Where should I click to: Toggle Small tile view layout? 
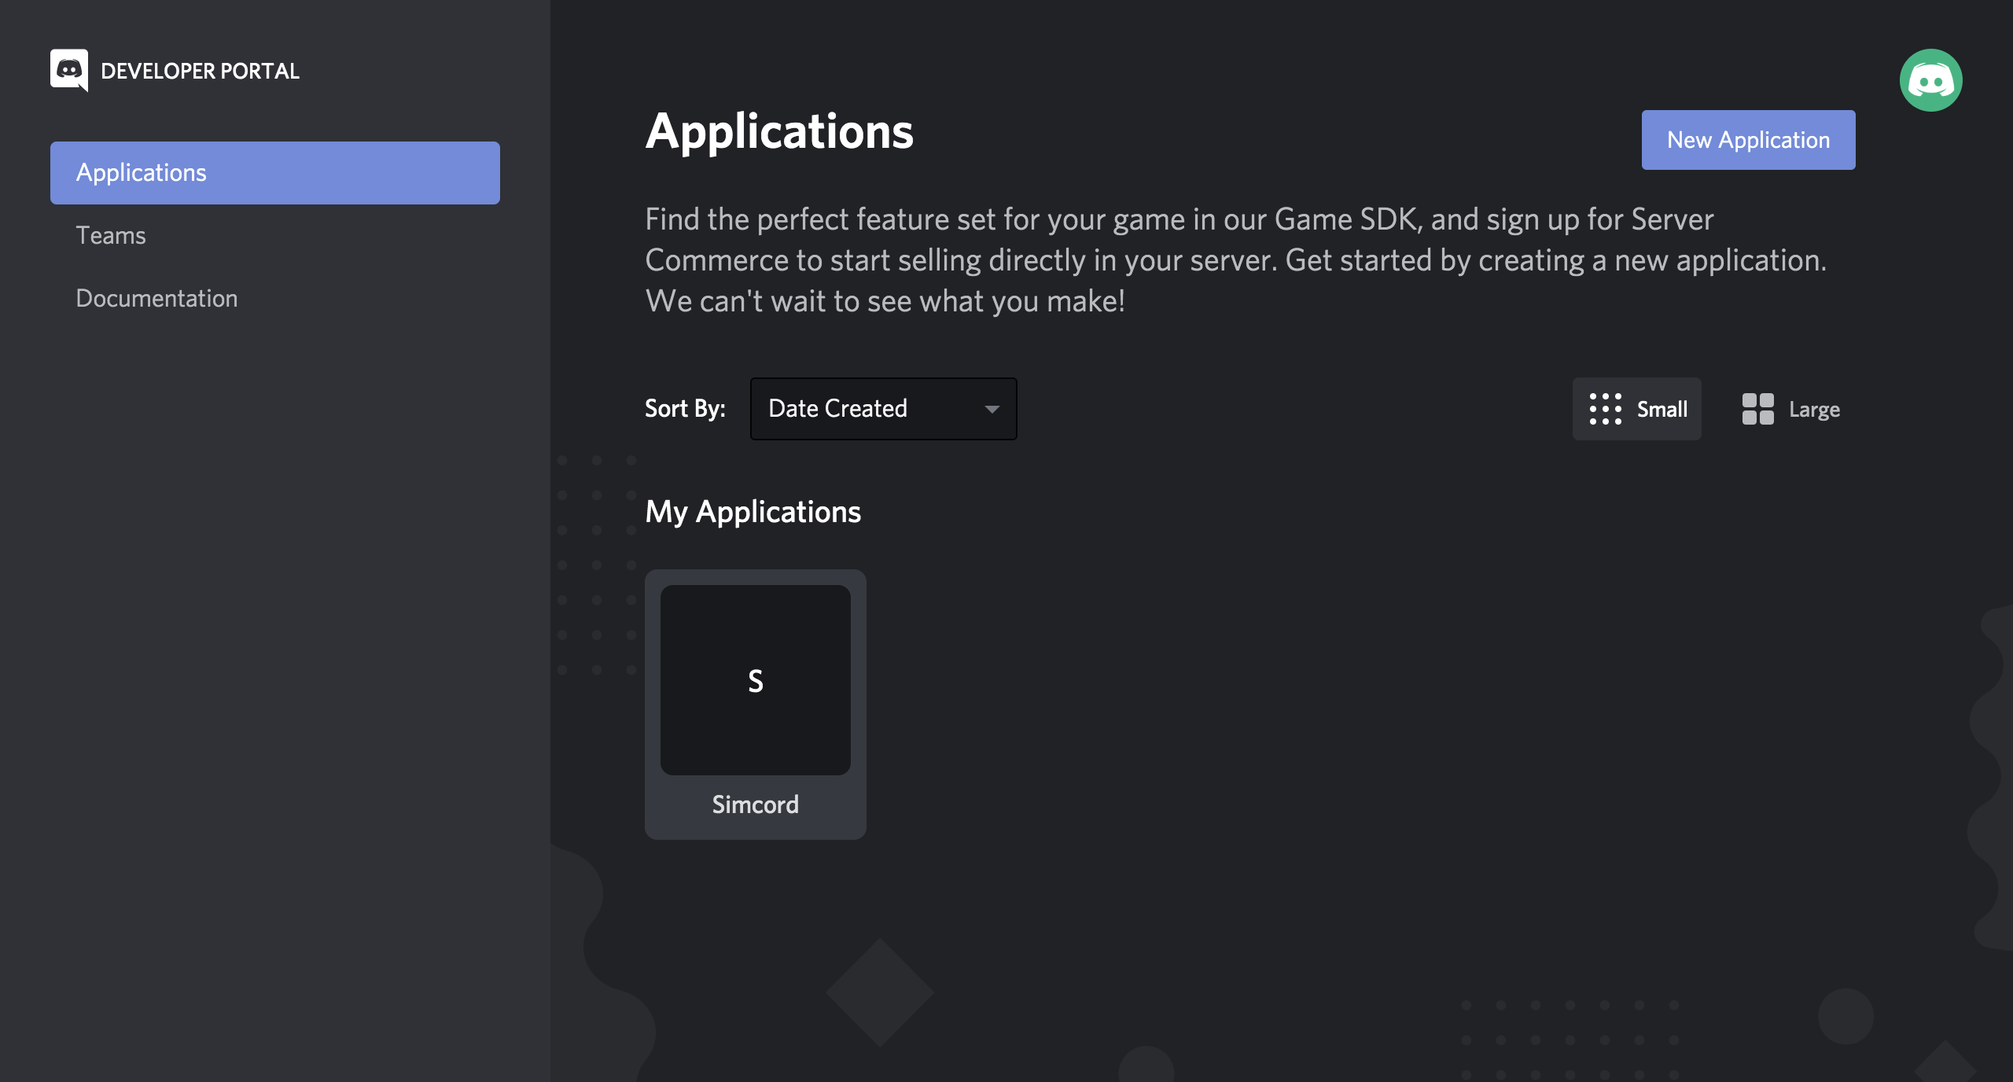pos(1636,408)
